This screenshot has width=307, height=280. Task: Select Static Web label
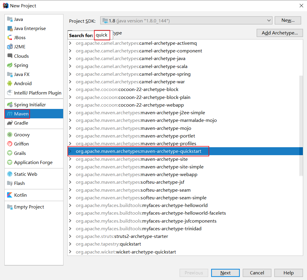coord(26,174)
